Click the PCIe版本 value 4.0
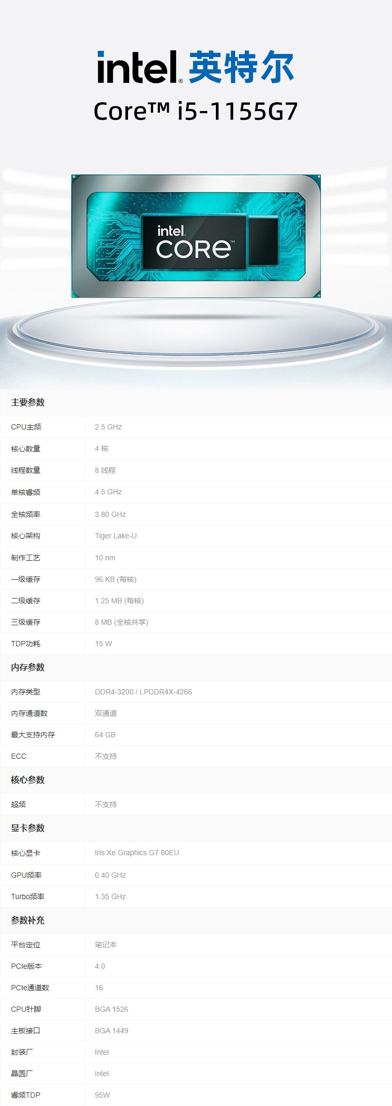Image resolution: width=392 pixels, height=1106 pixels. pyautogui.click(x=100, y=966)
